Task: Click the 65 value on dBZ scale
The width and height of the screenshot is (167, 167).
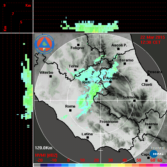Action: [160, 160]
